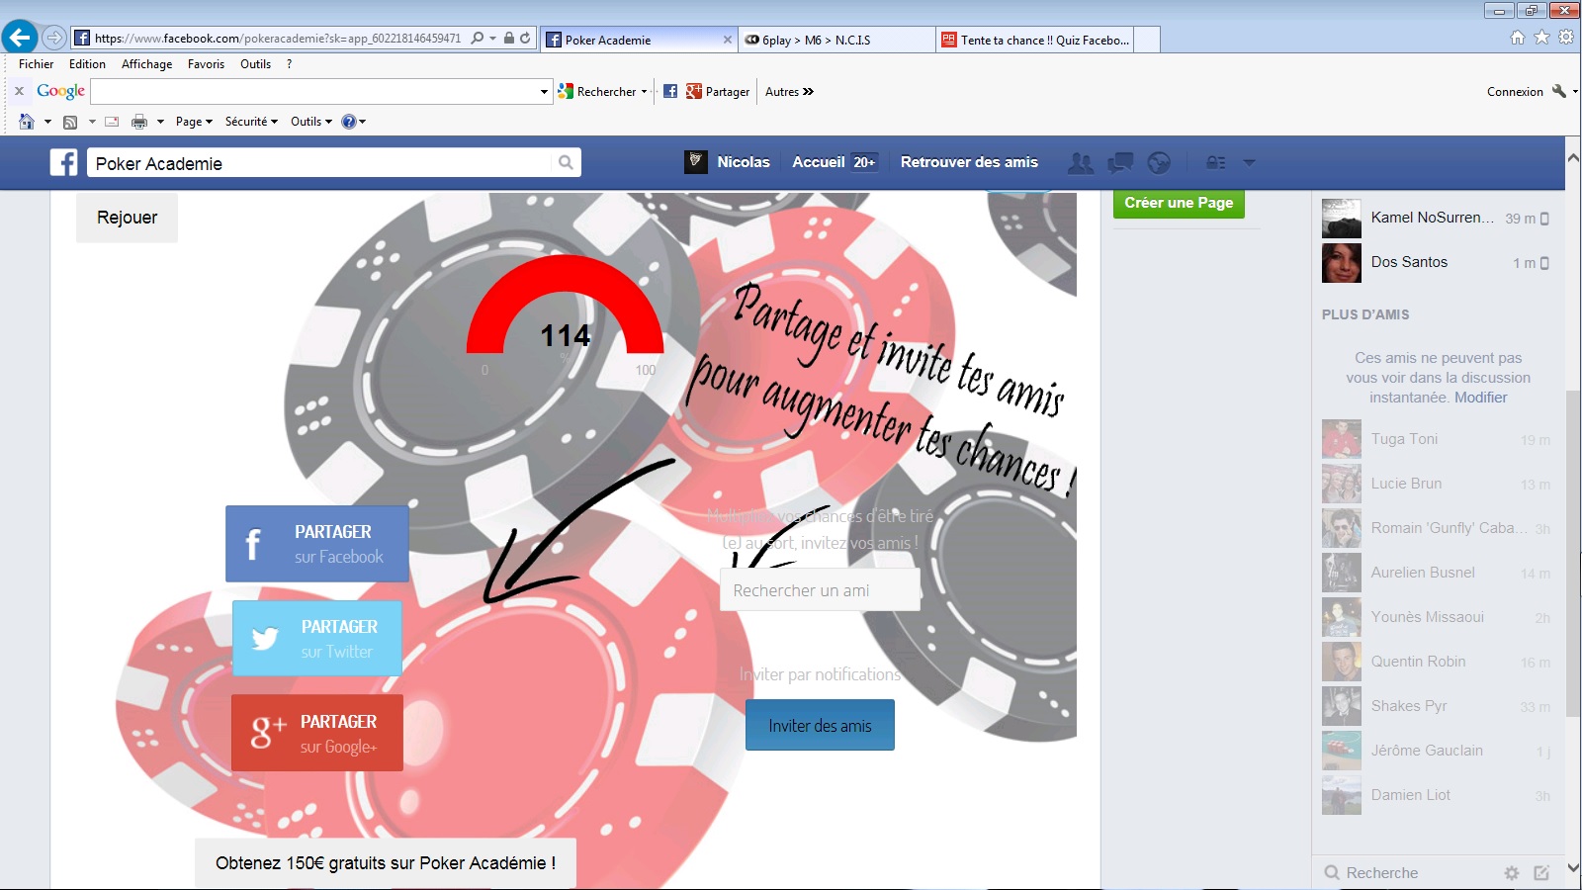Screen dimensions: 1582x890
Task: Open Facebook friend requests icon
Action: coord(1081,162)
